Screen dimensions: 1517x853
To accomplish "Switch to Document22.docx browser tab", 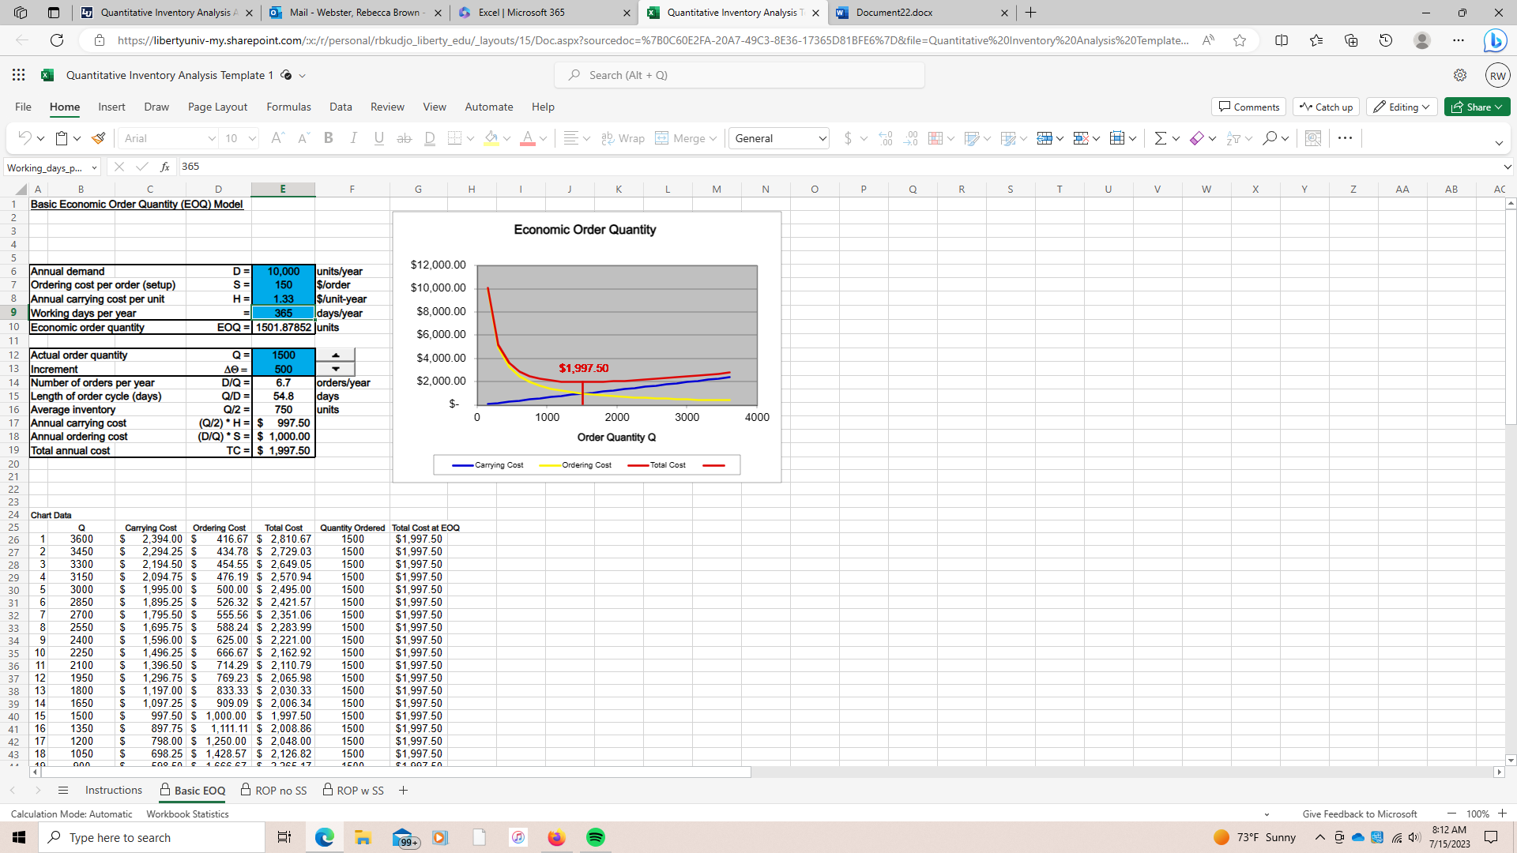I will coord(922,13).
